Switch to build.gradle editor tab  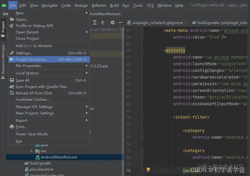[x=220, y=23]
